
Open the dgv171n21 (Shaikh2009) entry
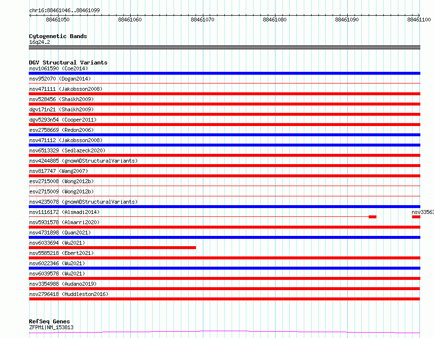point(61,109)
